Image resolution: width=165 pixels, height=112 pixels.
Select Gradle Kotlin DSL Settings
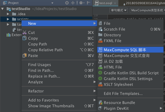[130, 79]
